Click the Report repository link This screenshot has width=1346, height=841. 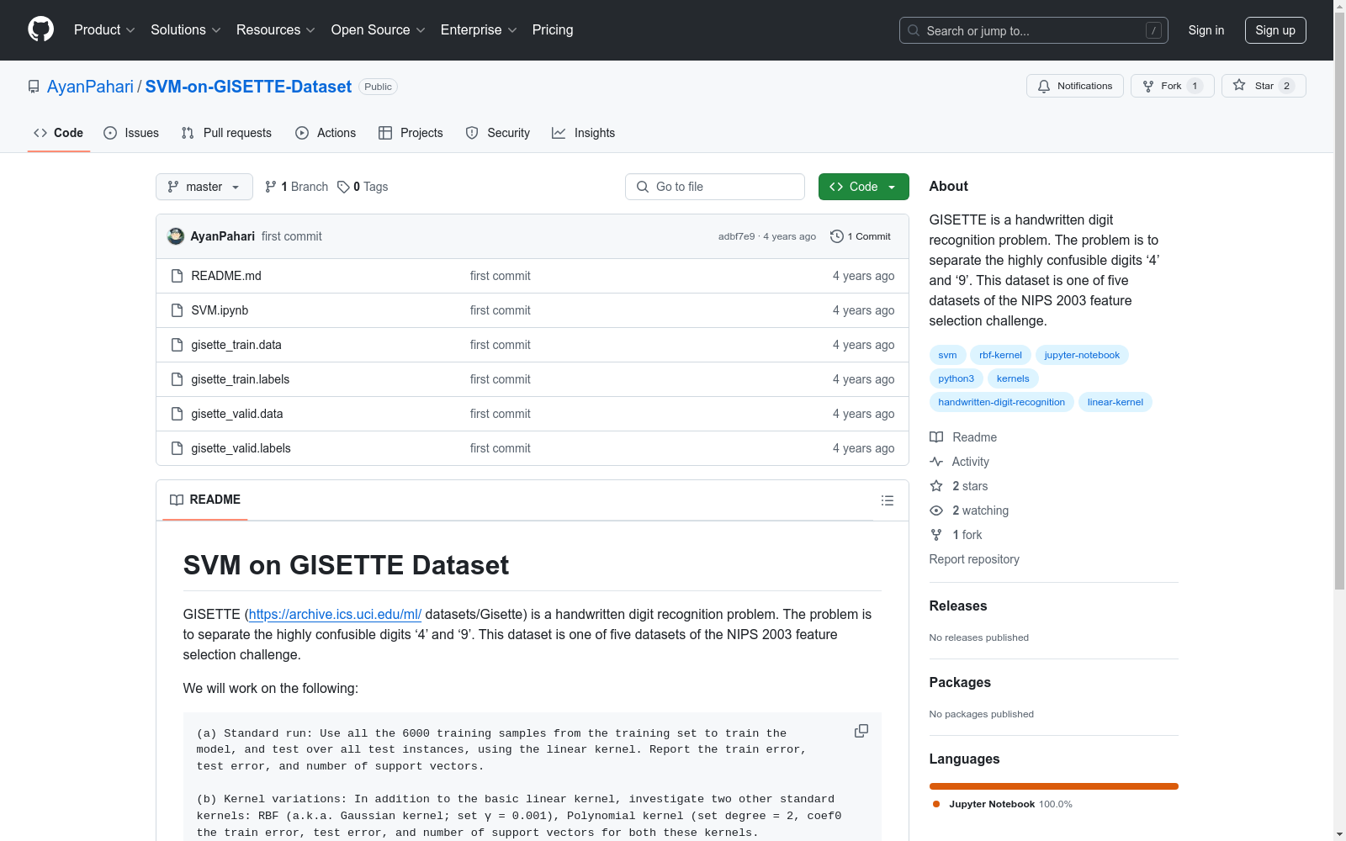974,559
